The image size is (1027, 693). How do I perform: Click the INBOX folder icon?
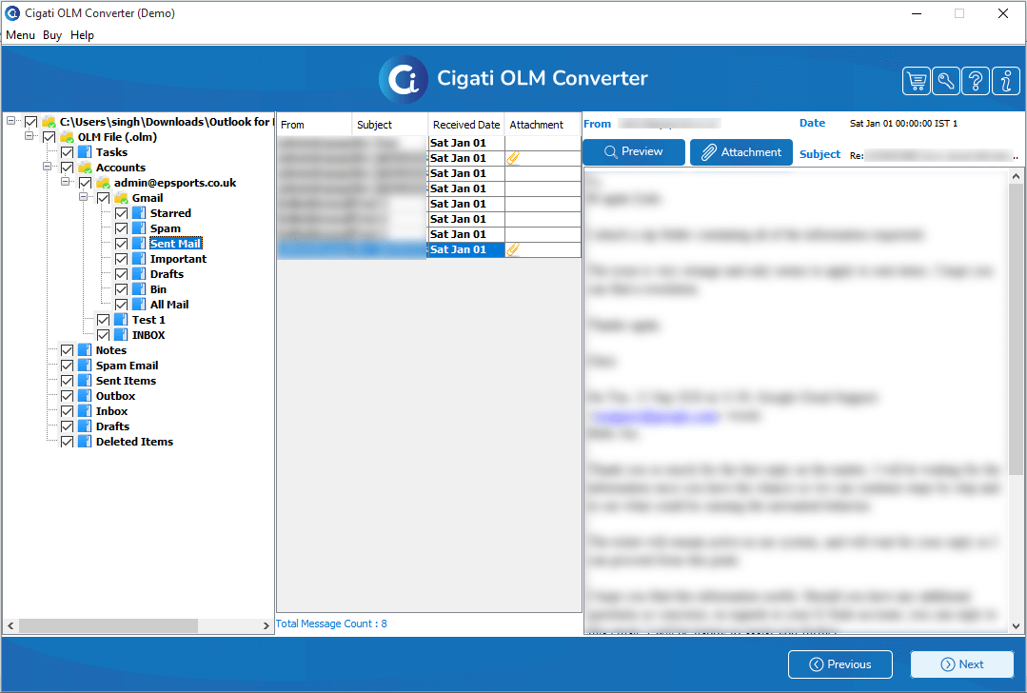[121, 335]
